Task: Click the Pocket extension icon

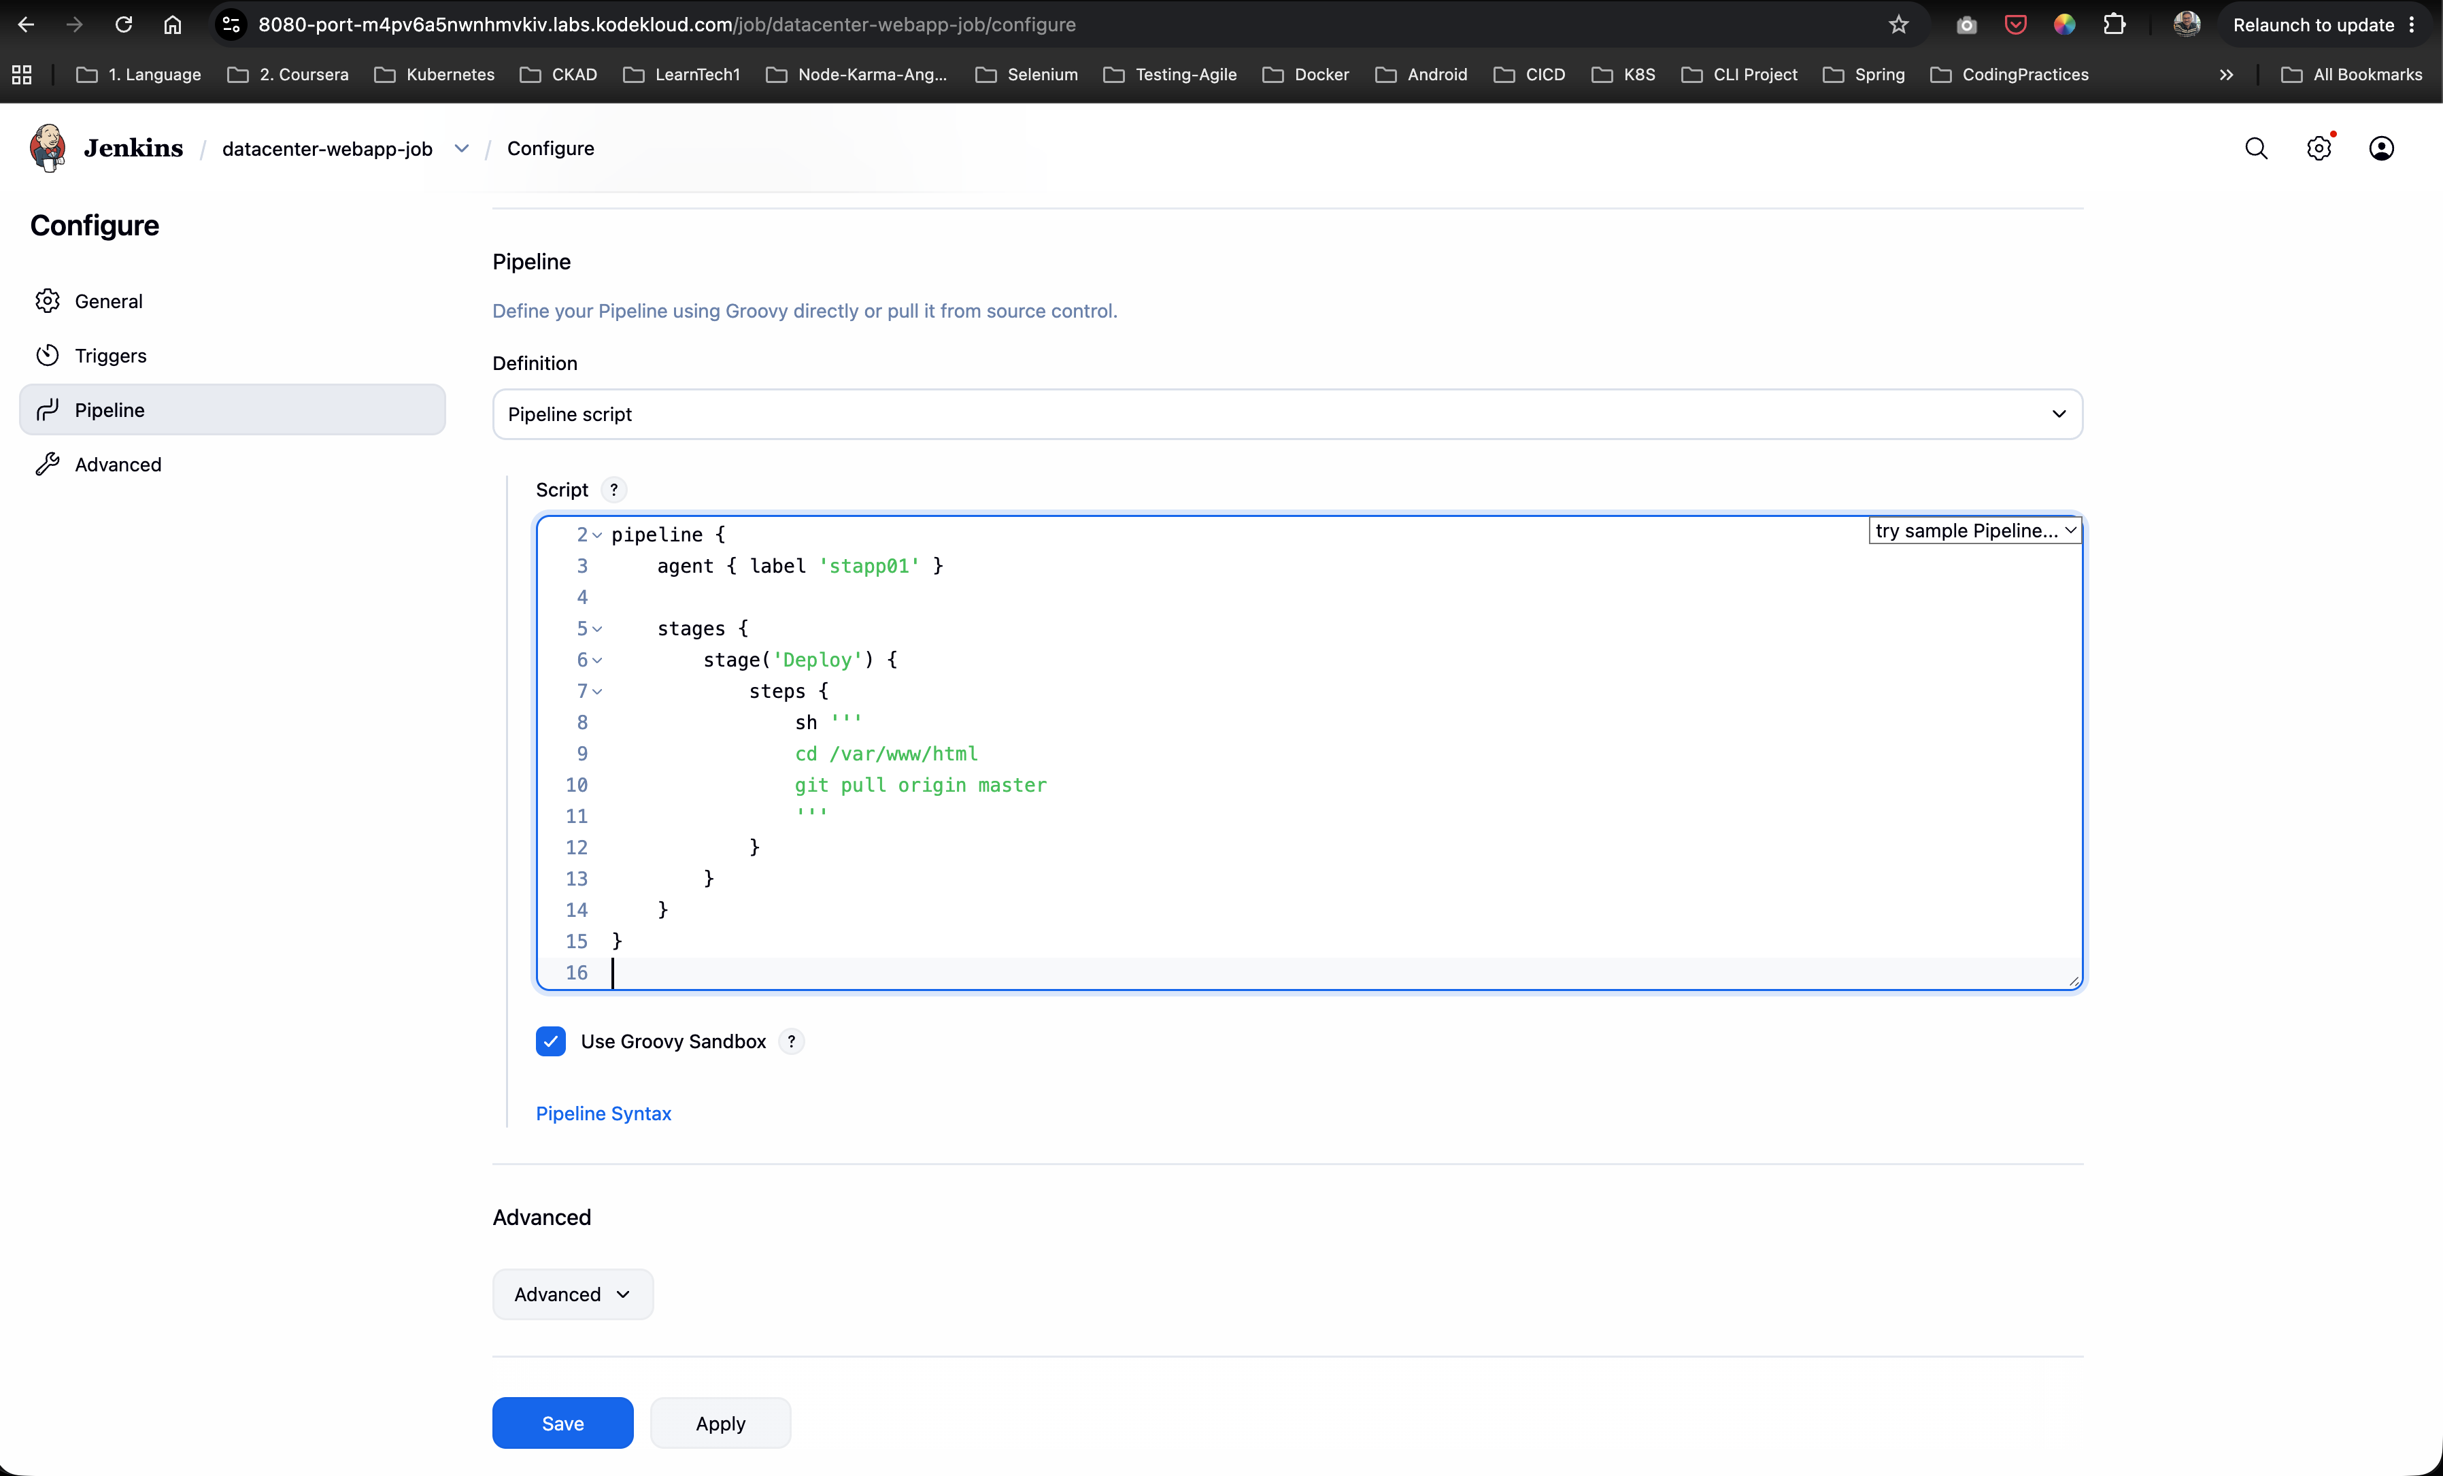Action: pyautogui.click(x=2016, y=24)
